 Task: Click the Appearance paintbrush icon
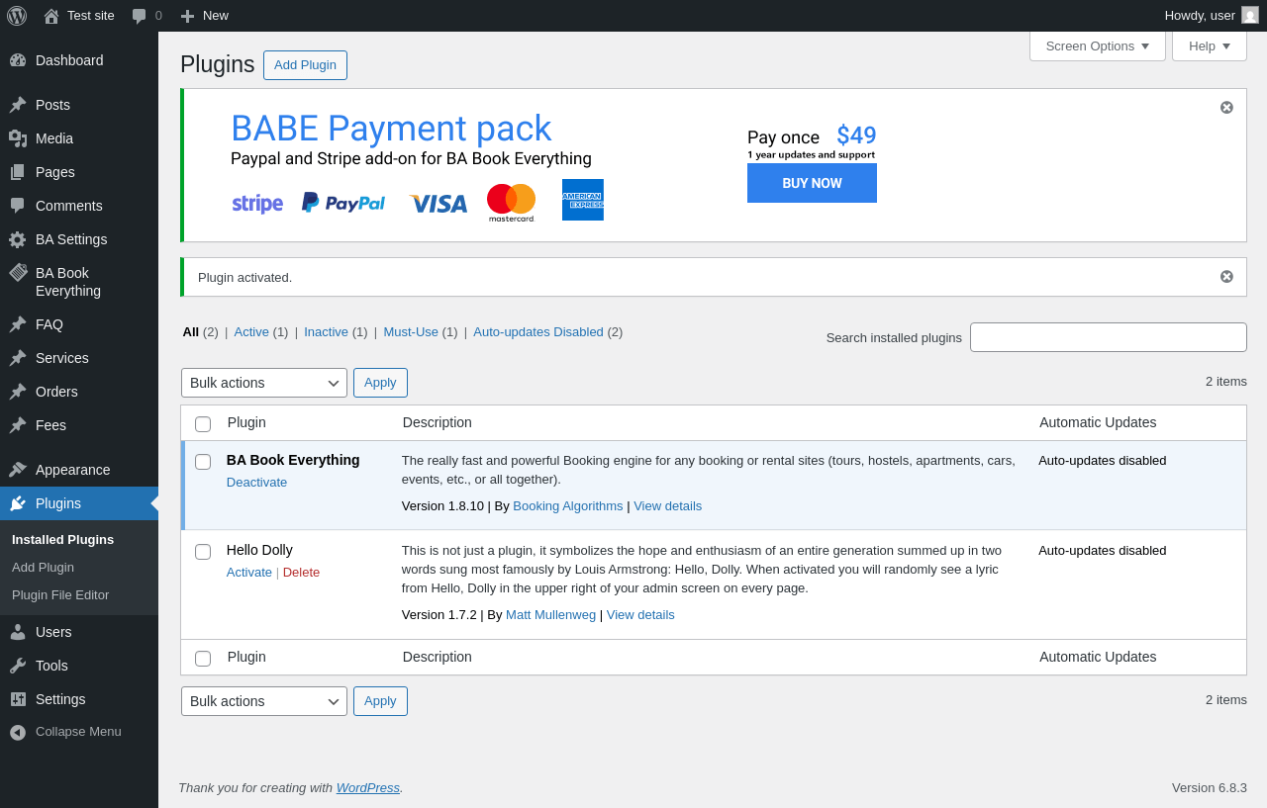point(18,470)
